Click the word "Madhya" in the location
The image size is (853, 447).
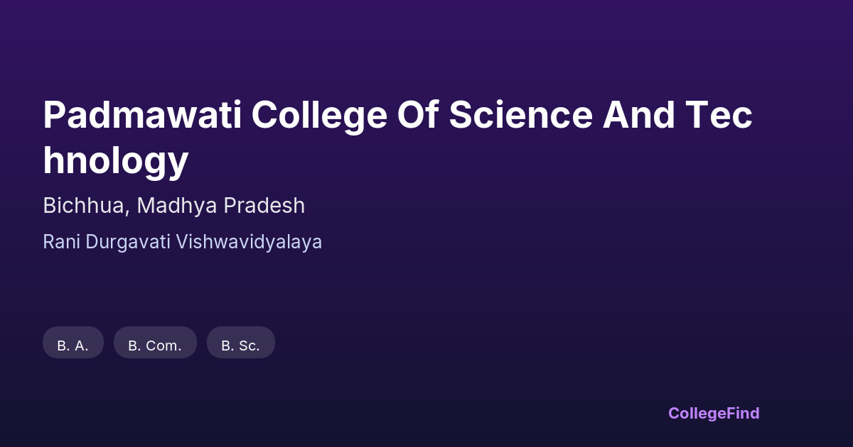177,206
